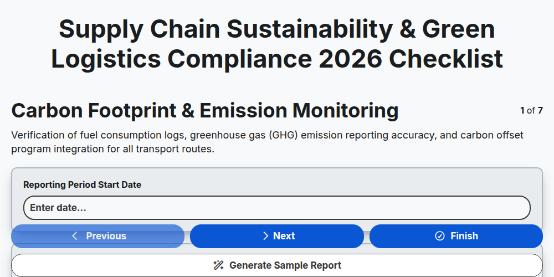This screenshot has height=277, width=554.
Task: Click the Previous button
Action: click(98, 236)
